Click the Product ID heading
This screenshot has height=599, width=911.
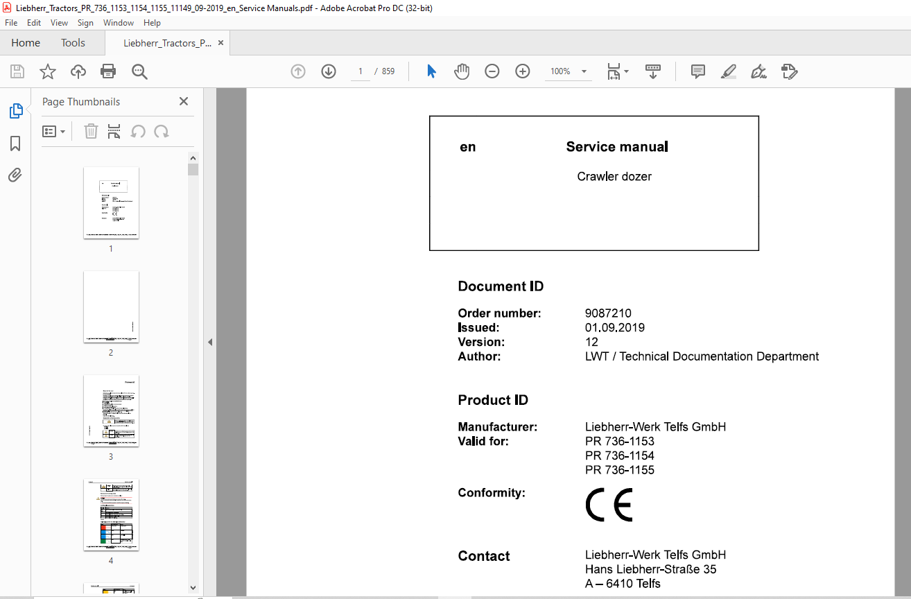pos(493,400)
